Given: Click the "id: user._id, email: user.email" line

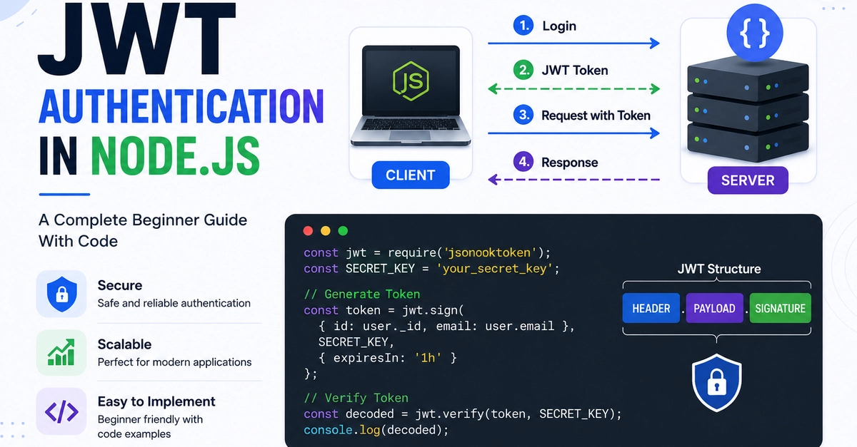Looking at the screenshot, I should click(447, 326).
